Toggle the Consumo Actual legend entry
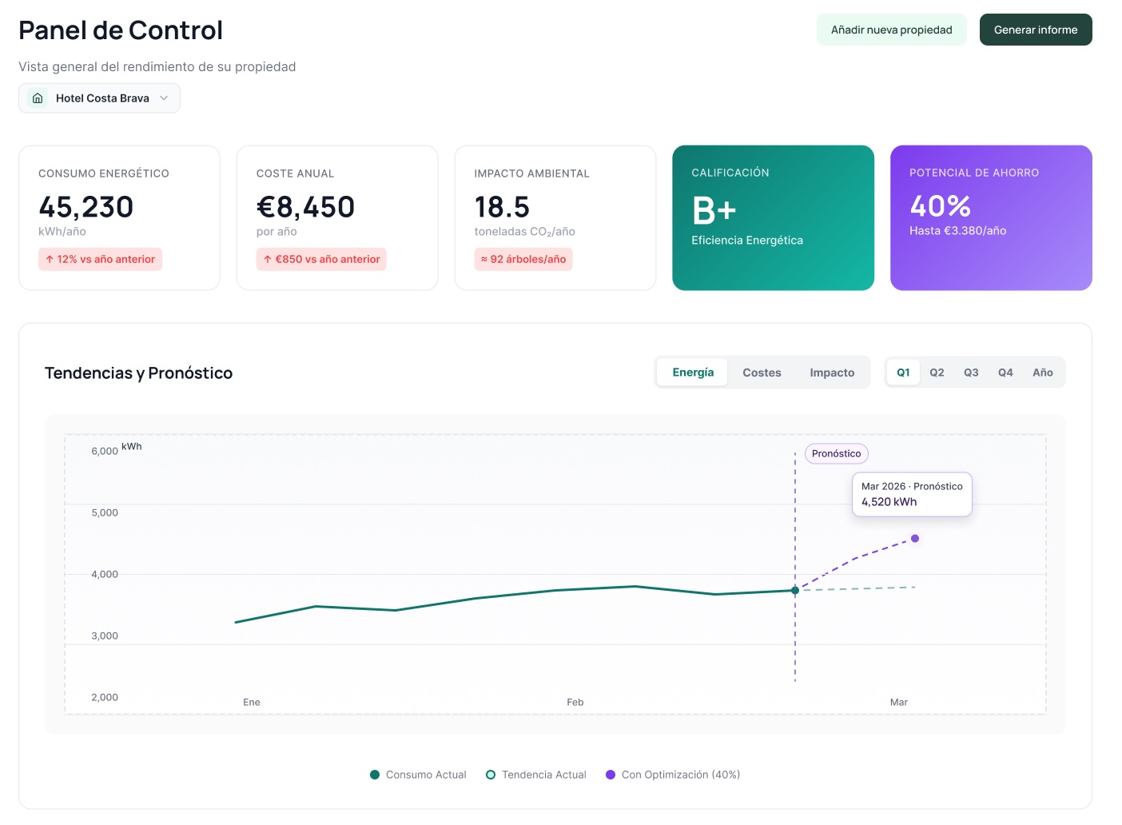The image size is (1122, 825). 418,775
